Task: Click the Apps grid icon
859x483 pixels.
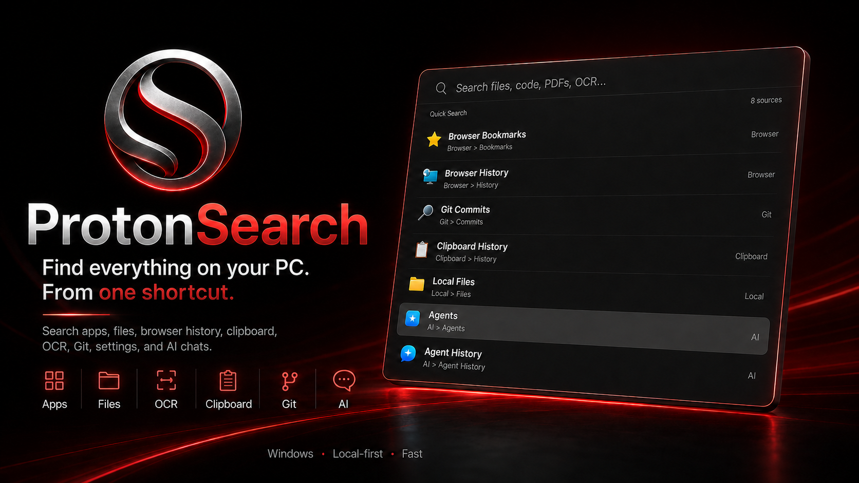Action: click(54, 381)
